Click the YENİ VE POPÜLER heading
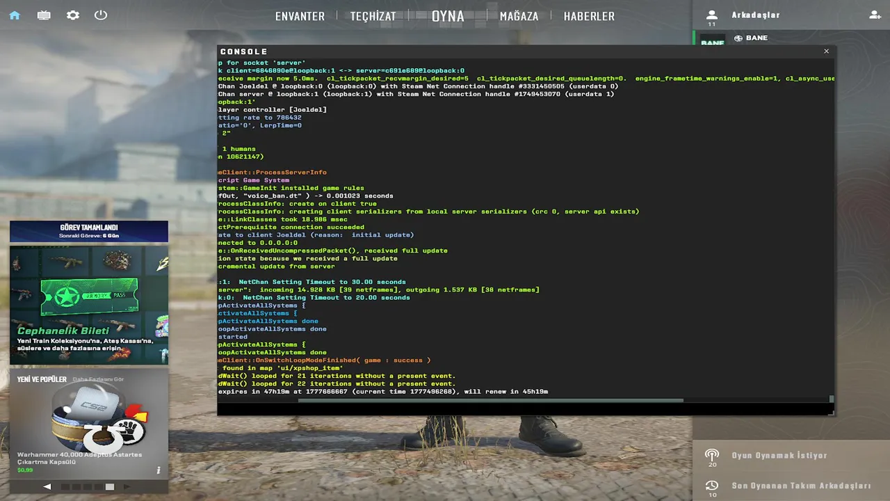This screenshot has width=890, height=501. point(42,379)
